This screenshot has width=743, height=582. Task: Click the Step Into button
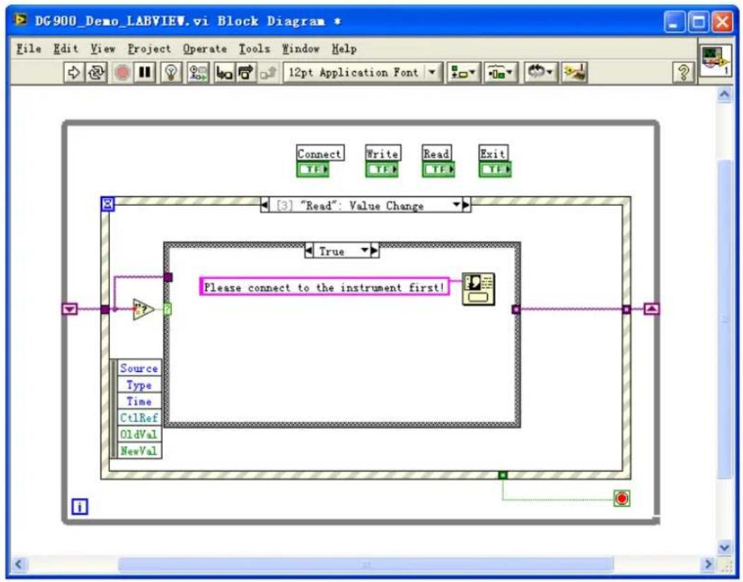coord(223,73)
